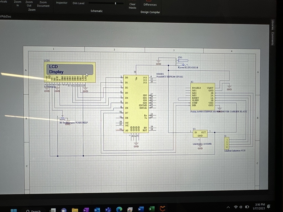Select the Pololu A4988 stepper driver component
The width and height of the screenshot is (283, 212).
(x=202, y=97)
